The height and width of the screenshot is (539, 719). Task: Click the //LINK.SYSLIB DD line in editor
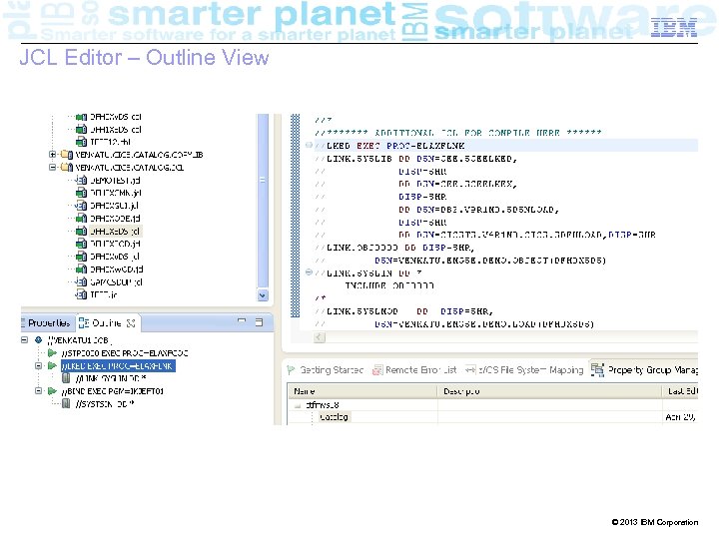pos(415,159)
